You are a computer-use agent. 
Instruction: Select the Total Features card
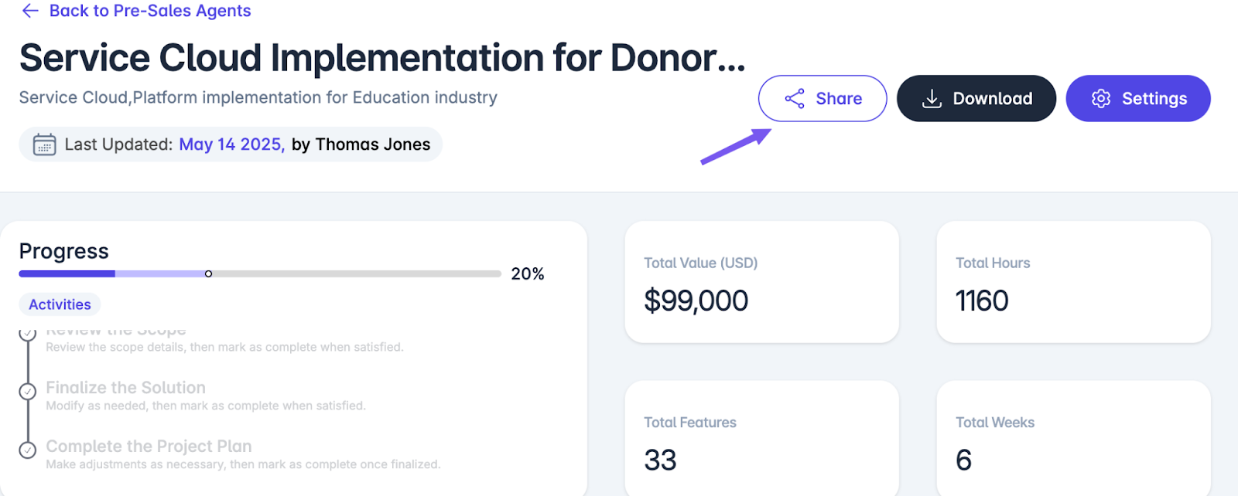761,438
